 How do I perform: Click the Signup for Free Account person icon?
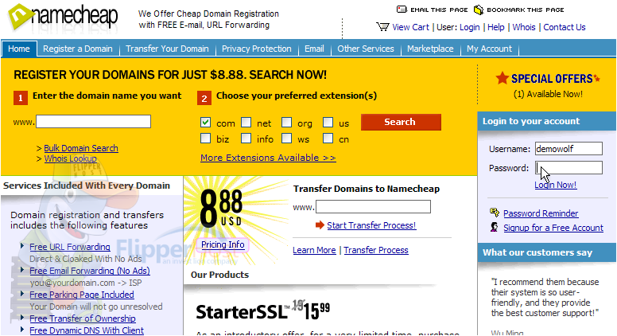[495, 227]
